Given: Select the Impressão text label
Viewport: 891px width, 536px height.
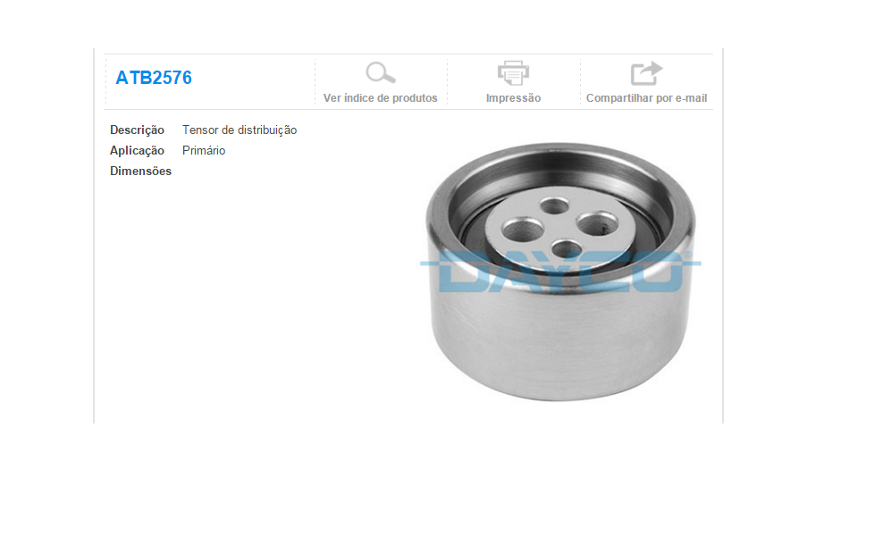Looking at the screenshot, I should pyautogui.click(x=513, y=98).
